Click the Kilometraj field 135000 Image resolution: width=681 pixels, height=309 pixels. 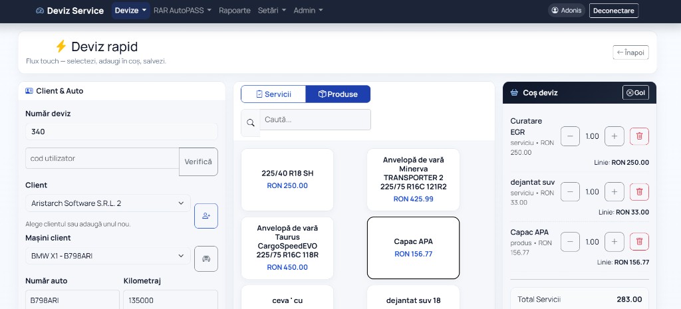point(171,300)
